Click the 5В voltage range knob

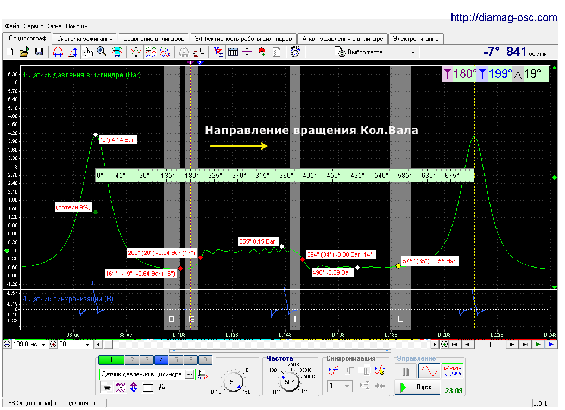233,382
